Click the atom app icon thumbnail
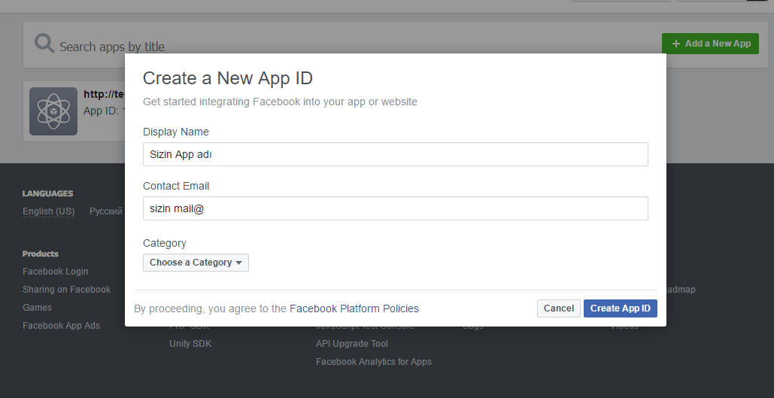The image size is (774, 398). 53,111
